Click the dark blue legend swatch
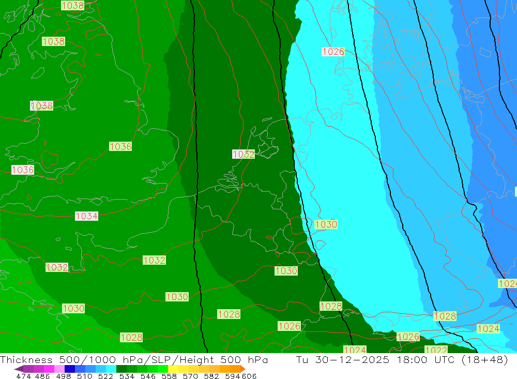 (x=70, y=369)
